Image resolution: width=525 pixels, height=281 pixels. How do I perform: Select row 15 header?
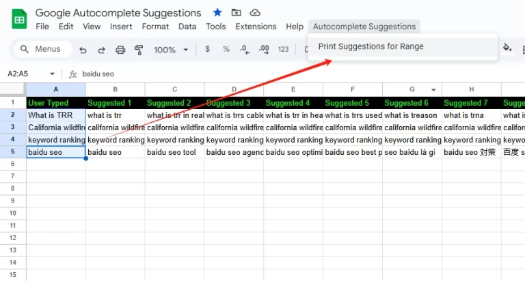(13, 275)
